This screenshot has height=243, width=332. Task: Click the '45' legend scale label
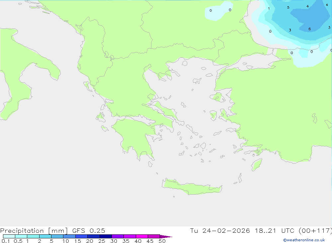tap(150, 241)
